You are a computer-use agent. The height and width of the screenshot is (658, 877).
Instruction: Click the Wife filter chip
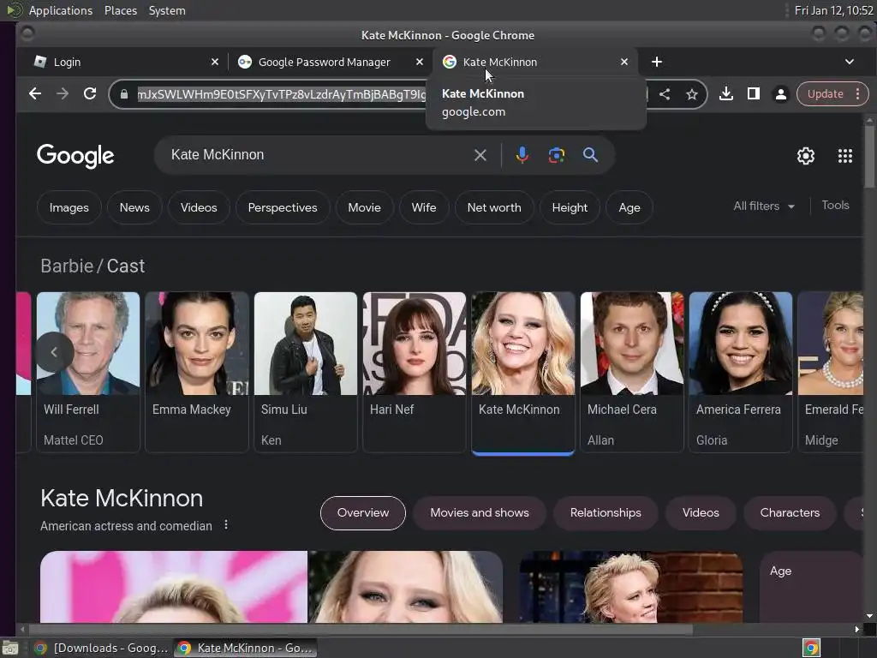pos(423,207)
